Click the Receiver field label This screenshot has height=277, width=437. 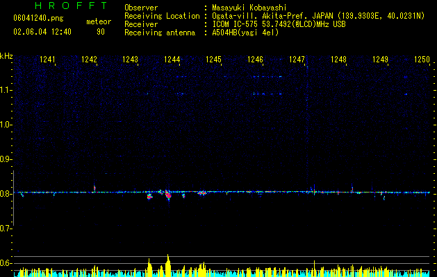[141, 24]
